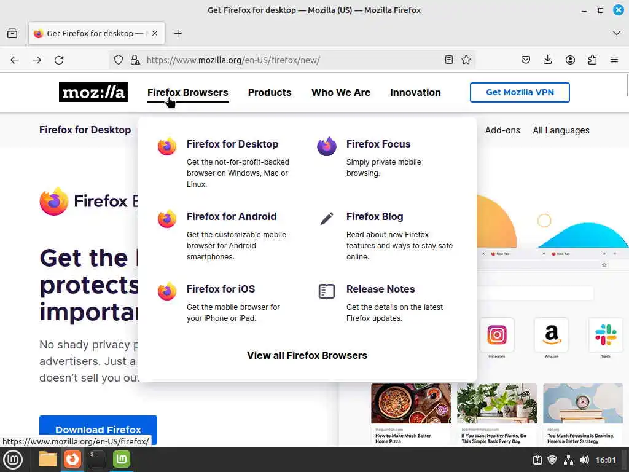This screenshot has height=472, width=629.
Task: Open the Downloads panel
Action: point(547,60)
